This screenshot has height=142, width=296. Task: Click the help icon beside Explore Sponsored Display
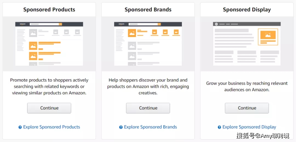[219, 127]
